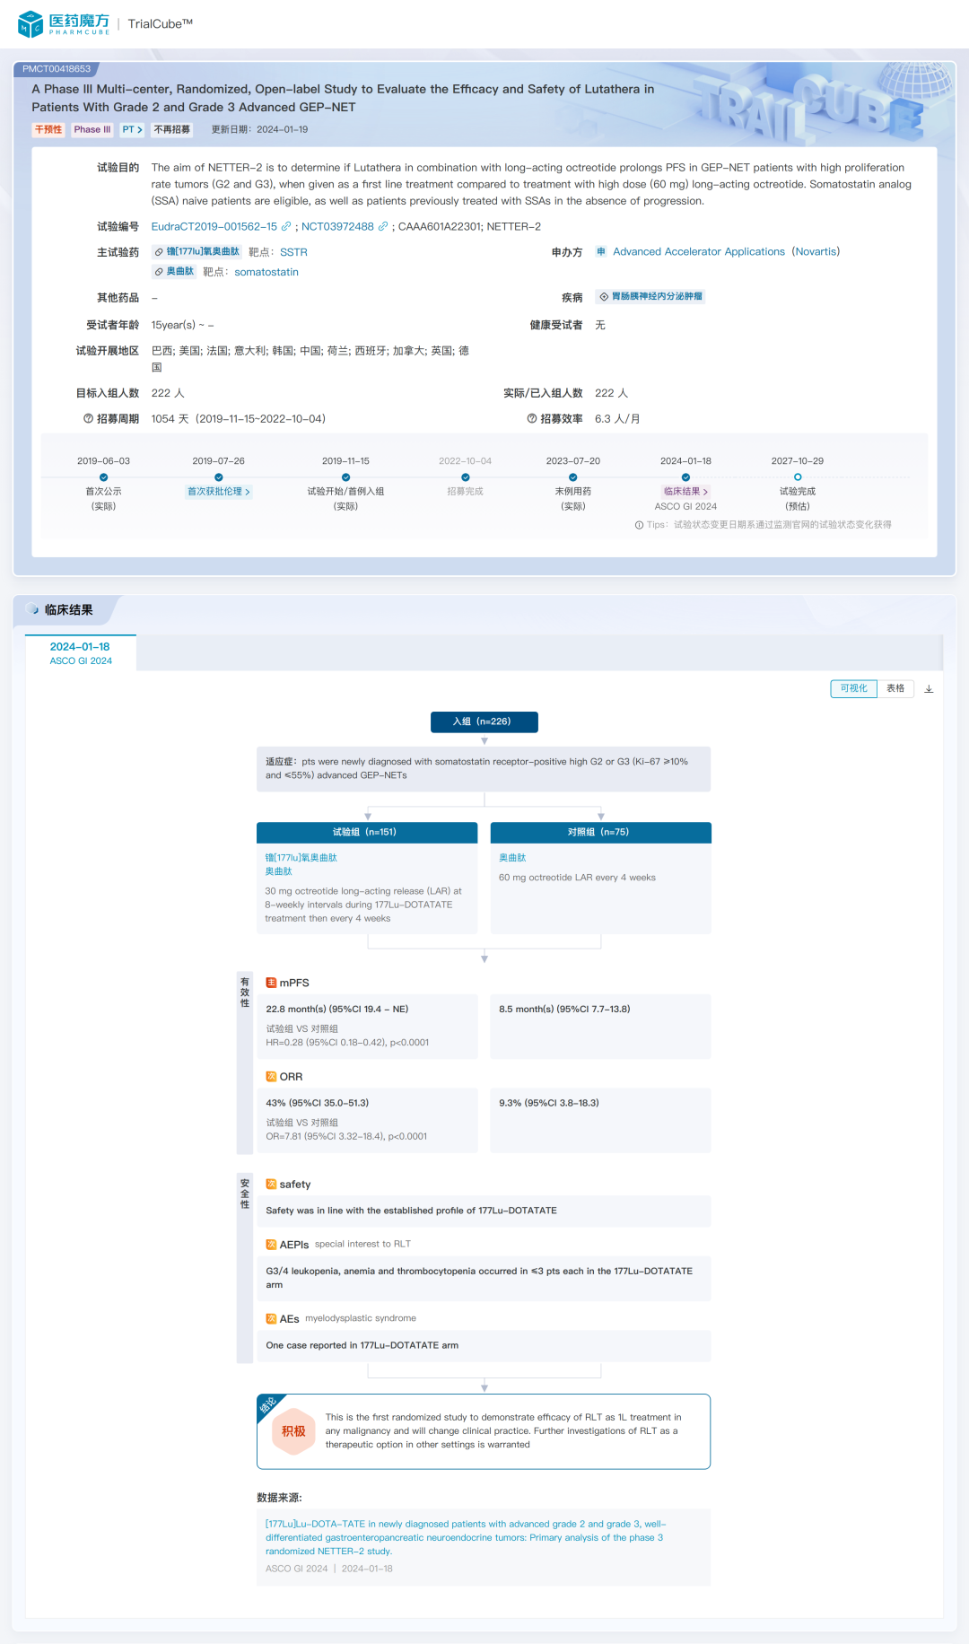Click the 奥曲肽 drug tag in main trial drugs

click(175, 272)
